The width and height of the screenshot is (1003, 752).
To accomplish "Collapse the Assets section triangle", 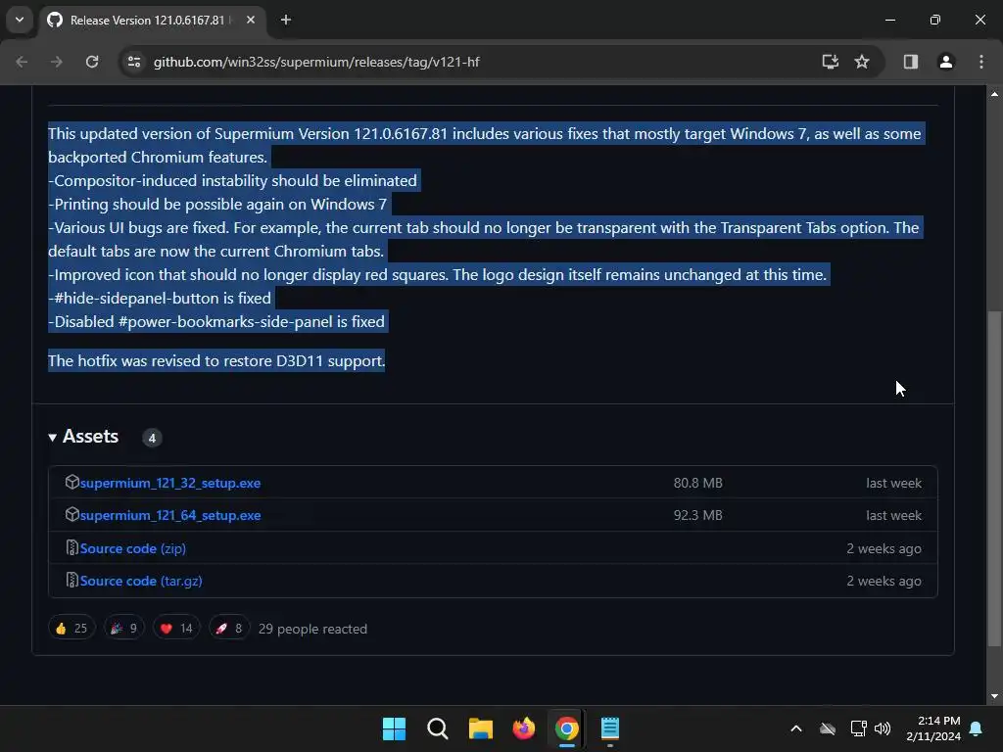I will click(x=53, y=438).
